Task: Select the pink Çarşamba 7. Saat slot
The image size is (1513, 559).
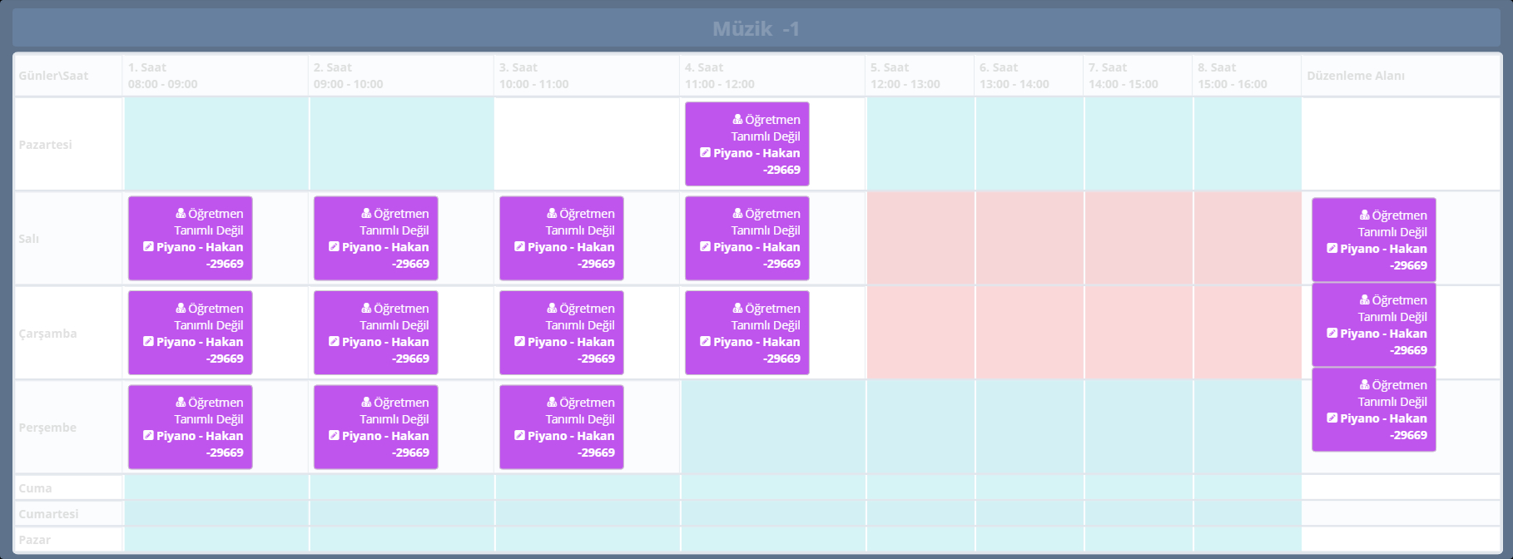Action: pyautogui.click(x=1138, y=333)
